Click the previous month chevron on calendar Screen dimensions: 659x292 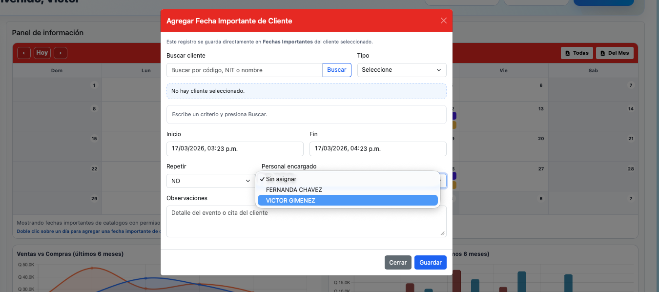coord(23,53)
